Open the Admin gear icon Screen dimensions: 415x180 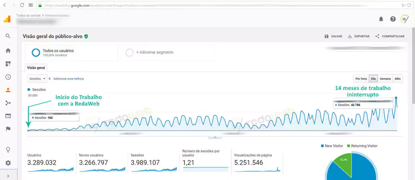tap(8, 163)
